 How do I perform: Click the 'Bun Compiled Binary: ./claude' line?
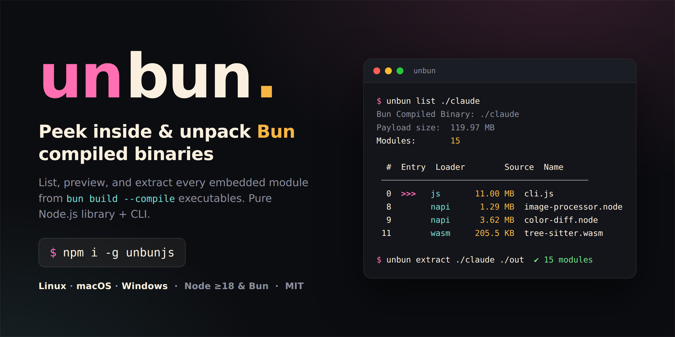click(448, 114)
